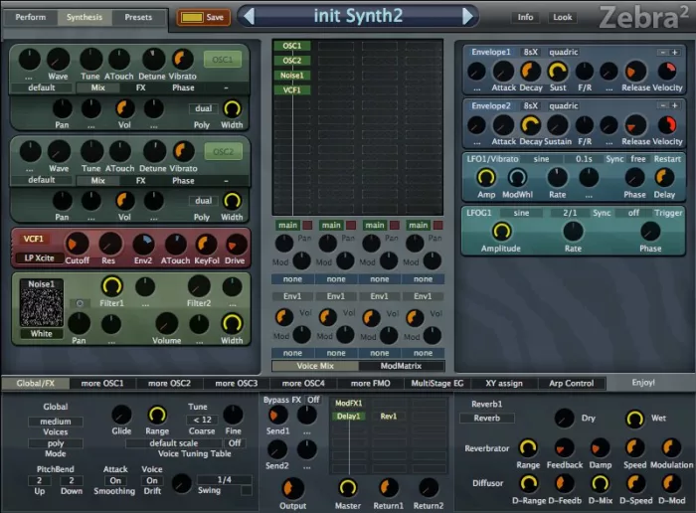
Task: Click the Delay1 module in FX grid
Action: click(x=348, y=417)
